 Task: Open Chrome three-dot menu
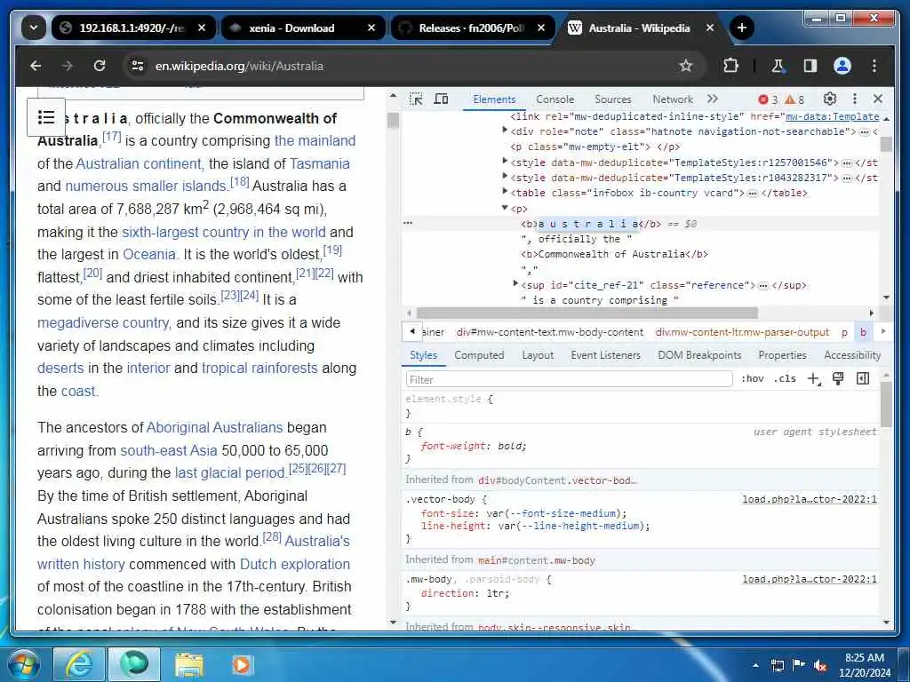pos(874,66)
